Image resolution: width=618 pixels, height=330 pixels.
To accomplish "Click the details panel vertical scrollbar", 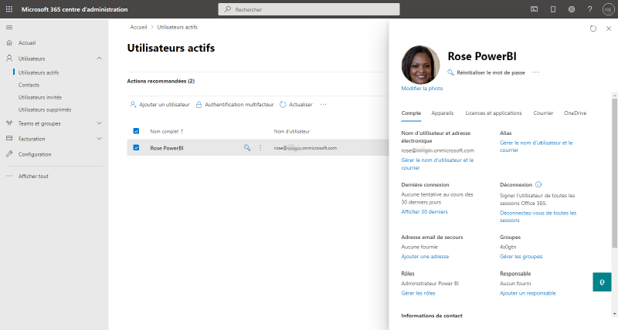I will [614, 173].
